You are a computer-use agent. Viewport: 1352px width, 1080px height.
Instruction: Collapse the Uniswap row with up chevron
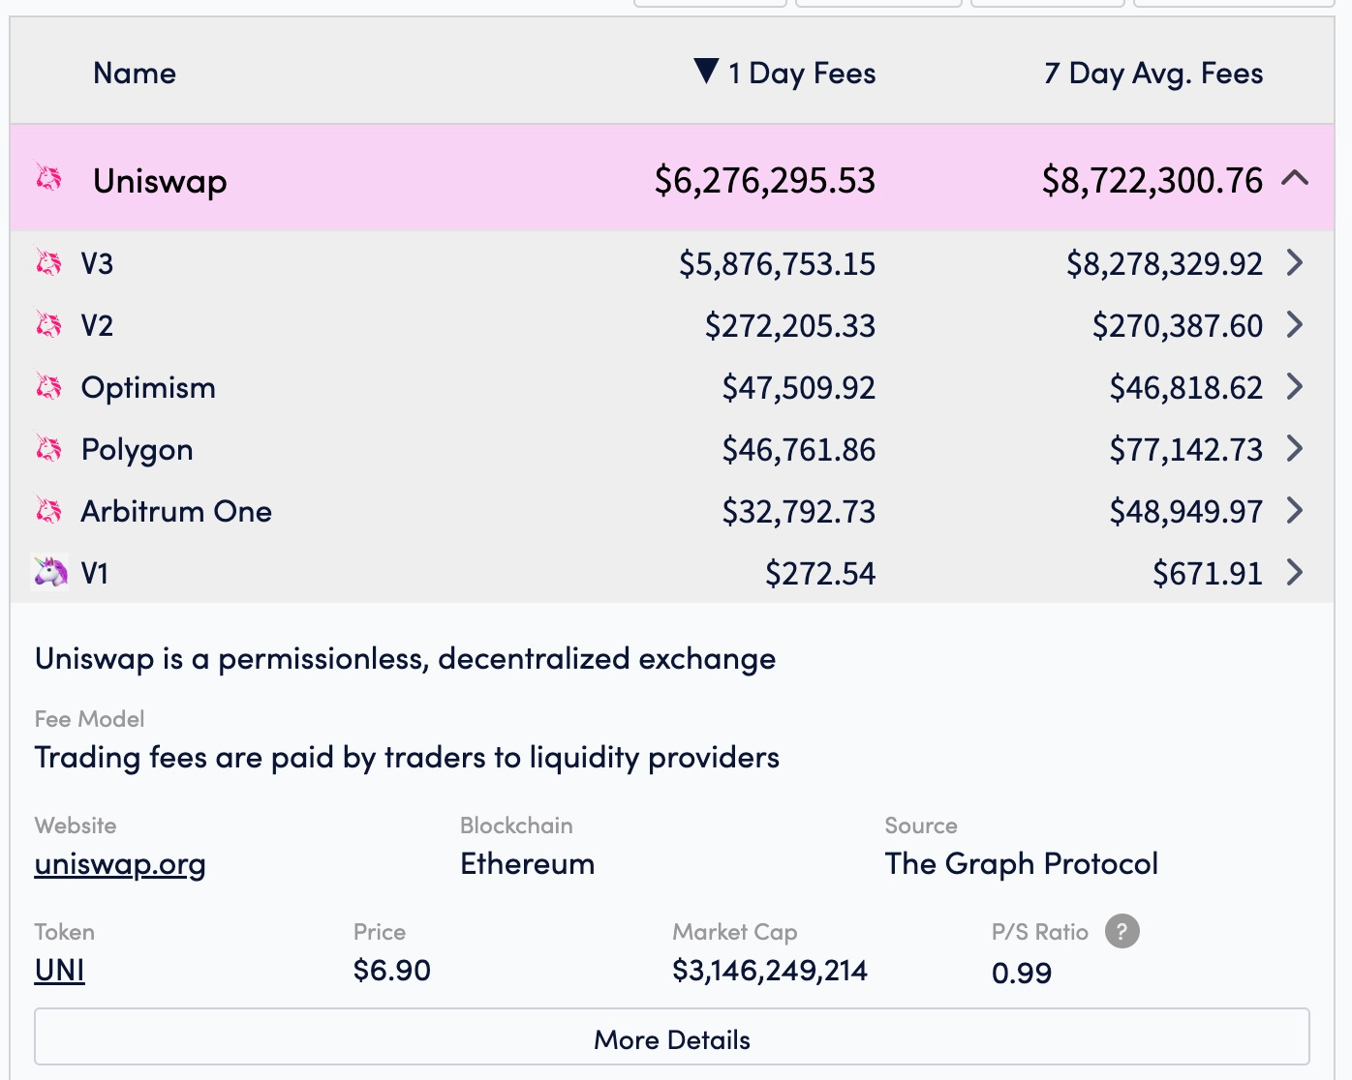[x=1295, y=178]
